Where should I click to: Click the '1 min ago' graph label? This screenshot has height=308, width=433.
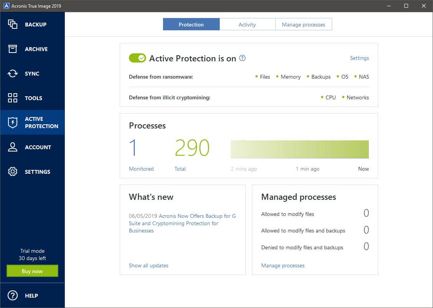point(308,169)
